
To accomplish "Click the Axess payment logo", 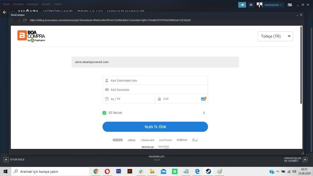I will (131, 140).
